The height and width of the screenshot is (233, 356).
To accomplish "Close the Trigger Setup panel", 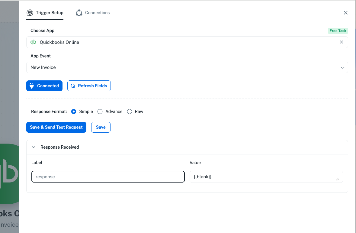I will click(346, 13).
